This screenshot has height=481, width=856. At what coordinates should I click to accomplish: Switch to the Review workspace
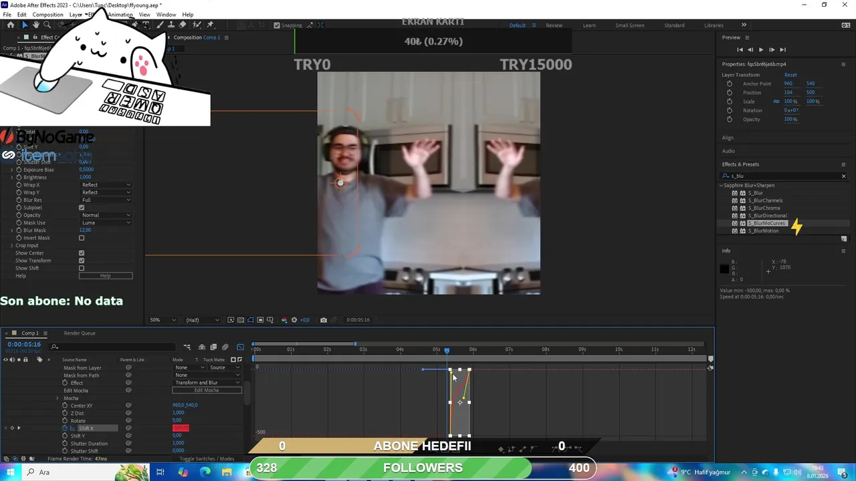(x=554, y=25)
